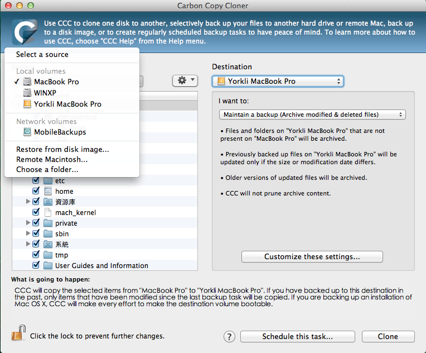Open the Destination volume dropdown
The width and height of the screenshot is (426, 353).
pos(278,81)
